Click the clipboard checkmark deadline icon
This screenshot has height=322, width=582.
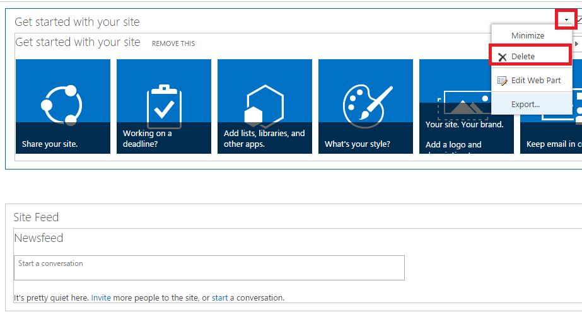(164, 107)
